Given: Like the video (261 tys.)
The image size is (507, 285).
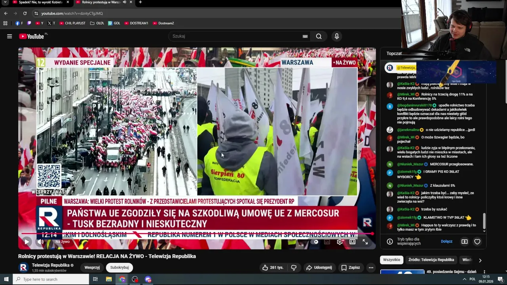Looking at the screenshot, I should (x=273, y=268).
